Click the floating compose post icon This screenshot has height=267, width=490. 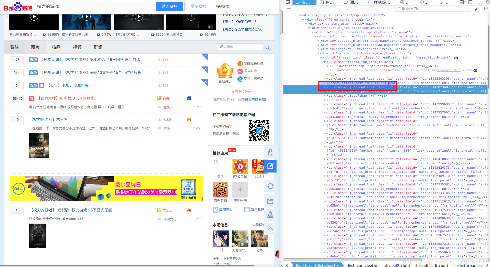click(270, 166)
